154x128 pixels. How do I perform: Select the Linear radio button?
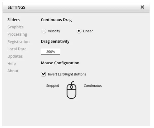tap(79, 31)
